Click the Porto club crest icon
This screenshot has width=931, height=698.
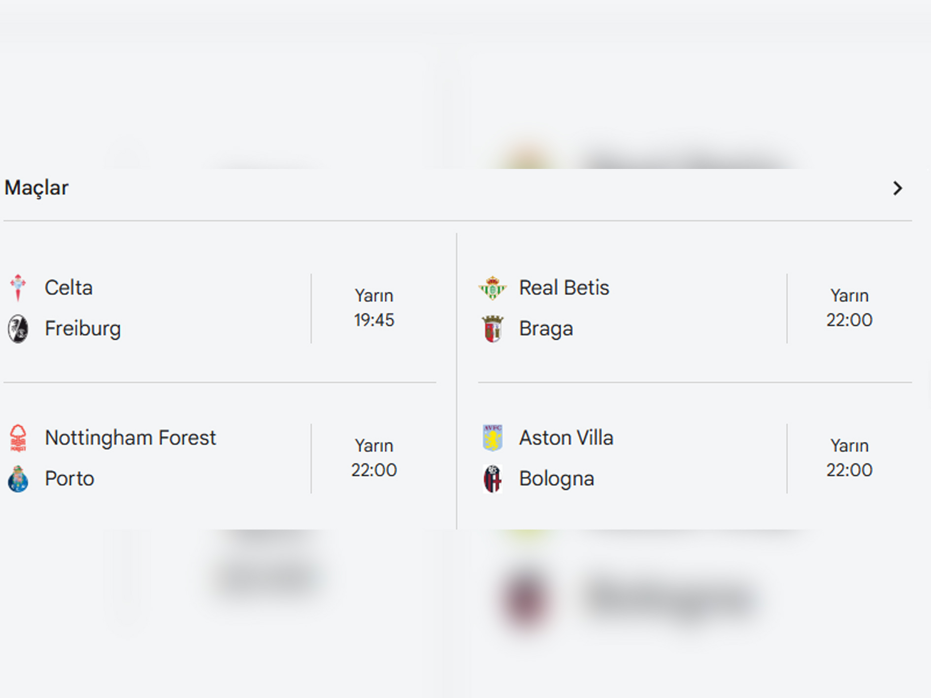[x=18, y=479]
